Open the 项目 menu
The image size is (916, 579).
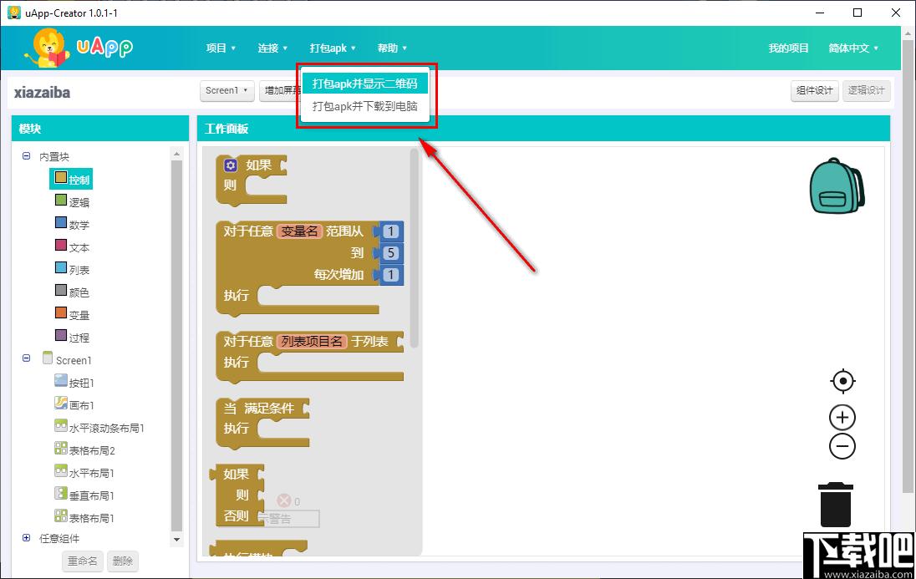pos(221,48)
